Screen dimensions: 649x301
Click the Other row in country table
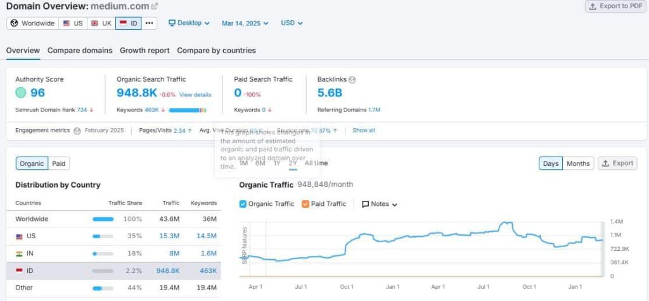[x=114, y=288]
